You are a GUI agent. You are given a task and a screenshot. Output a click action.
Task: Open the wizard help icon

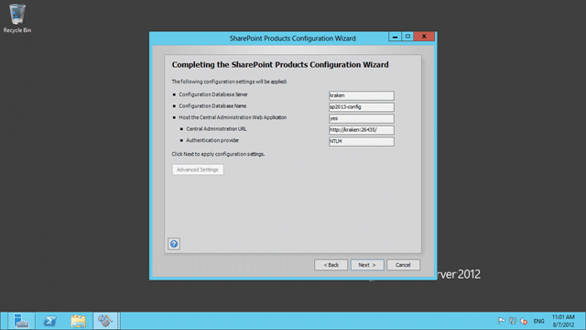click(x=174, y=244)
